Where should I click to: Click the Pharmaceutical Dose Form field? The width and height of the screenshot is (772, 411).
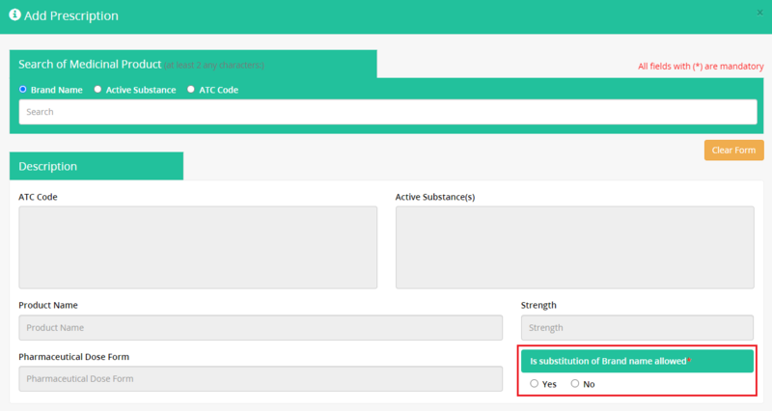coord(261,379)
